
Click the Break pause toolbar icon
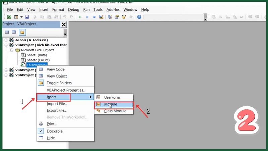coord(87,17)
